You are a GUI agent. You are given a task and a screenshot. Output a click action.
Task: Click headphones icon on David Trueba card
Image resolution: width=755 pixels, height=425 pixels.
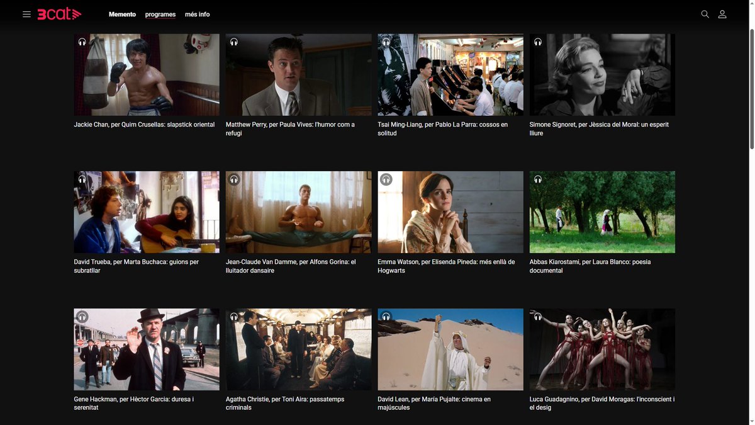(82, 179)
